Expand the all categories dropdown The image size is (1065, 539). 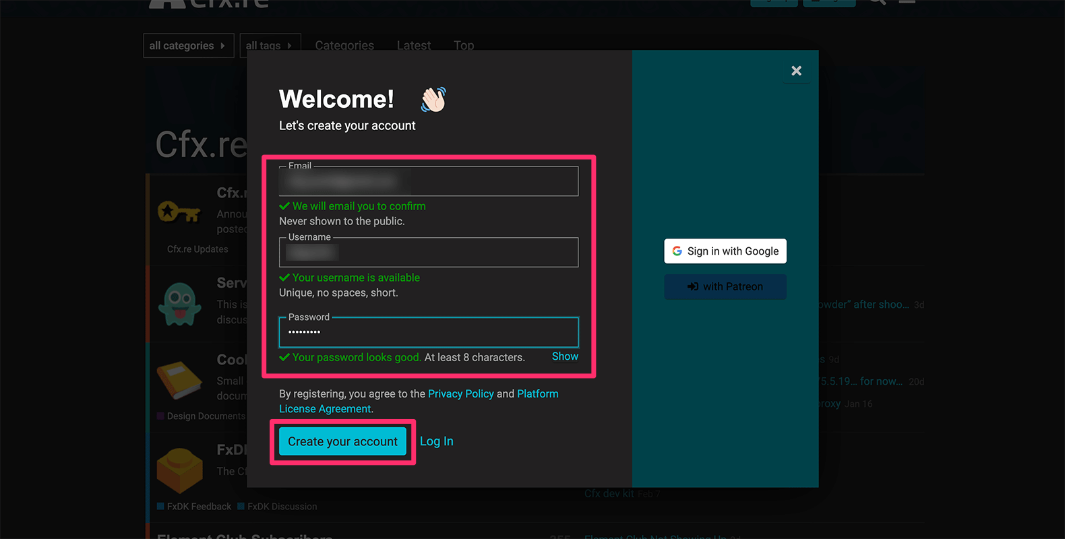pos(188,46)
